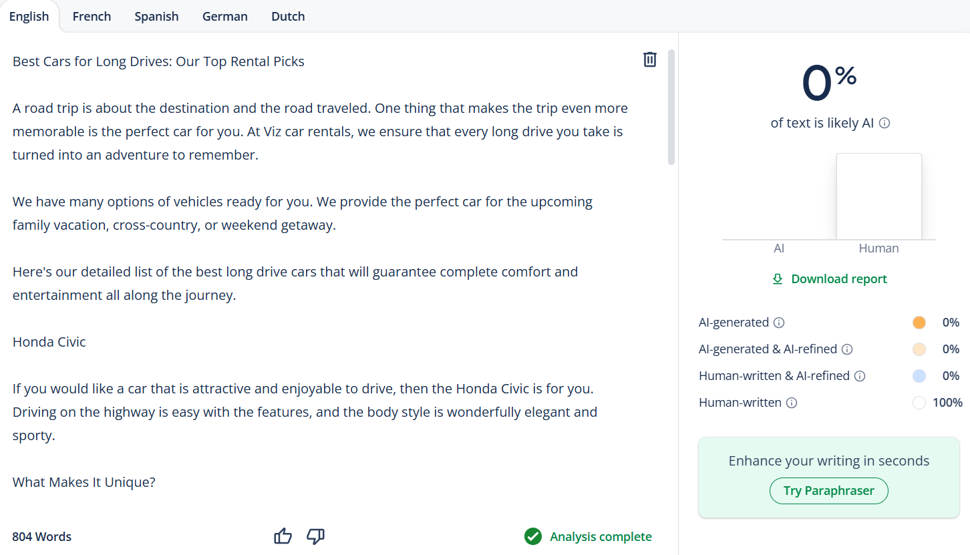Select the German language tab

coord(224,17)
